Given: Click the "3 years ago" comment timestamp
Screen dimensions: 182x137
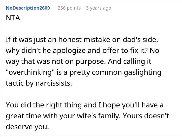Looking at the screenshot, I should pos(99,8).
